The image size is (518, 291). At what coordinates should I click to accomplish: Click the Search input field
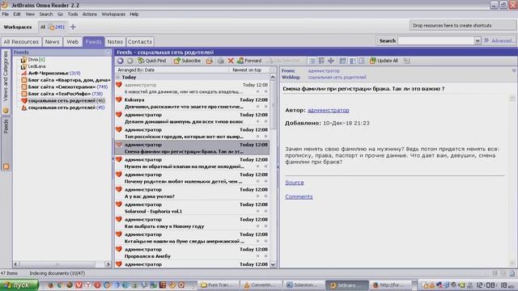(x=436, y=40)
